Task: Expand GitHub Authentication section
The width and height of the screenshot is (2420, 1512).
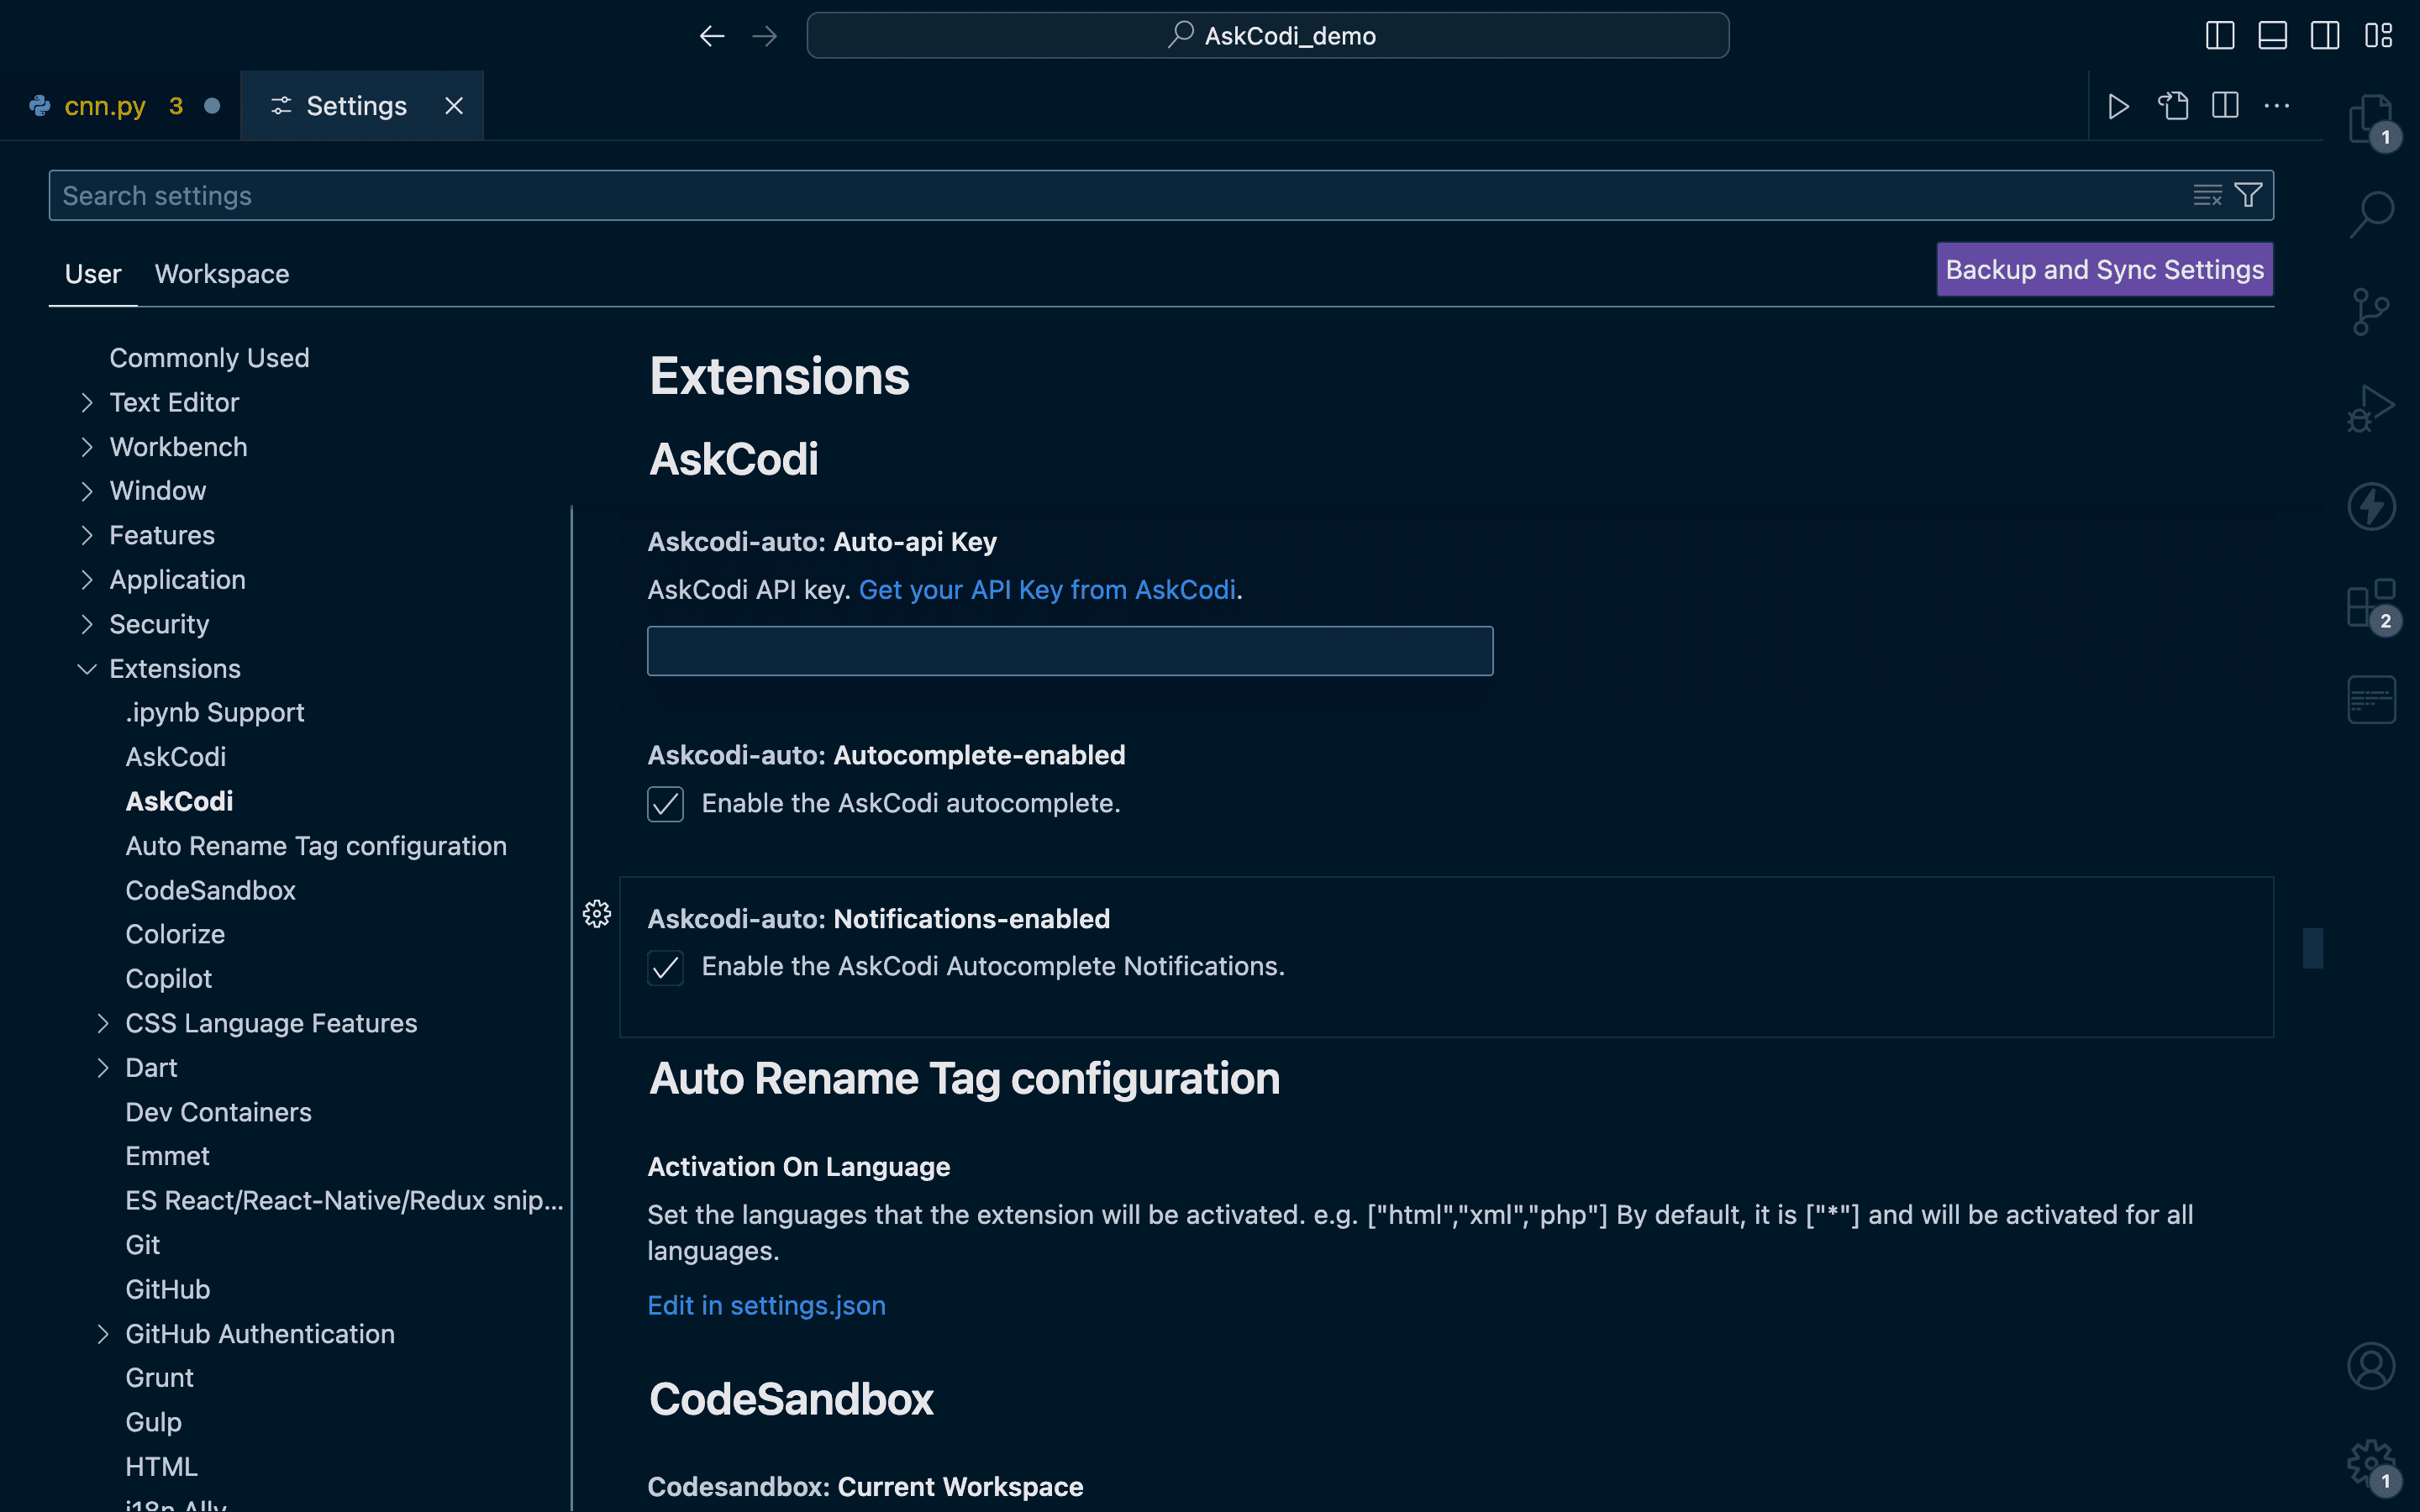Action: point(103,1334)
